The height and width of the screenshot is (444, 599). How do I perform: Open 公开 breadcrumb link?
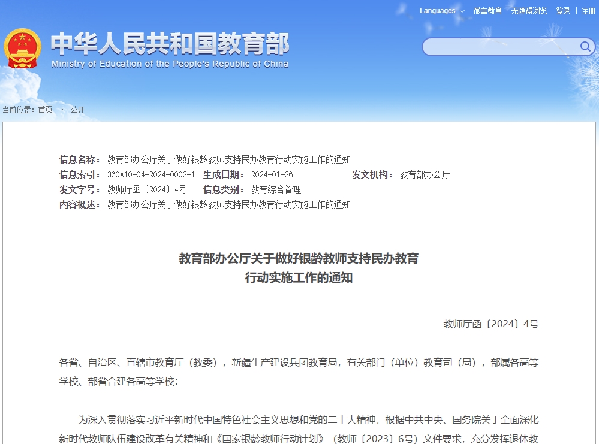(x=77, y=110)
